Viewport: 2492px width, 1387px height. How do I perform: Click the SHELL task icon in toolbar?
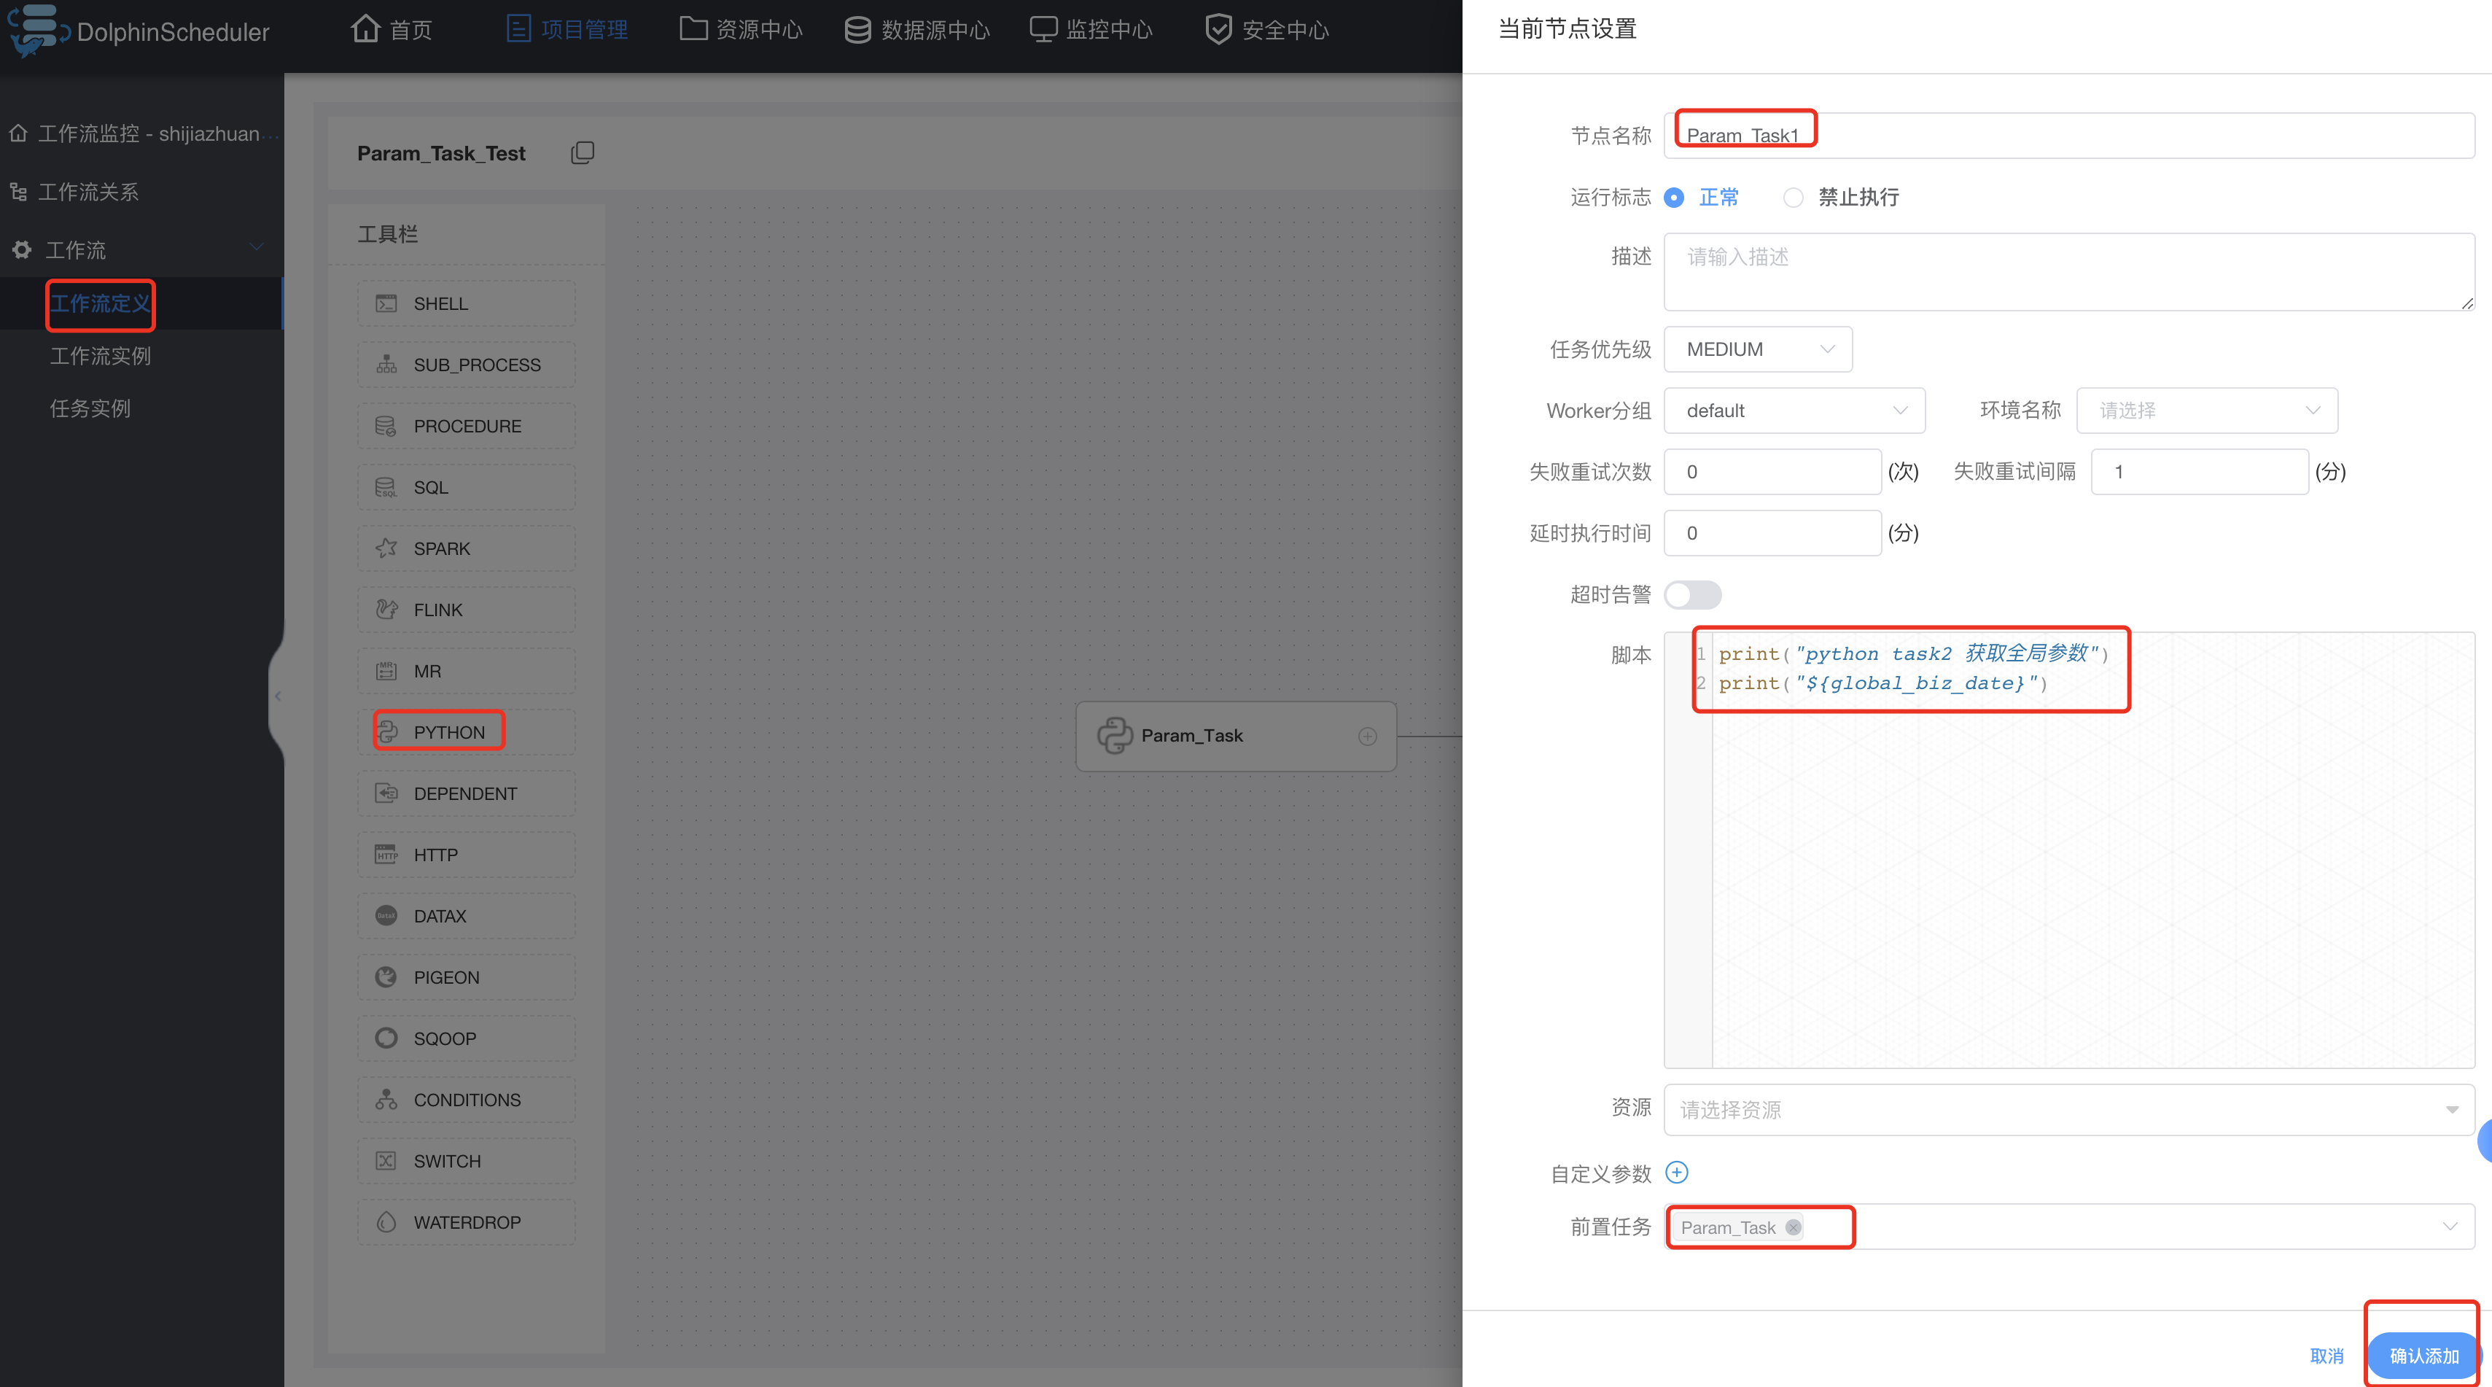[x=386, y=304]
